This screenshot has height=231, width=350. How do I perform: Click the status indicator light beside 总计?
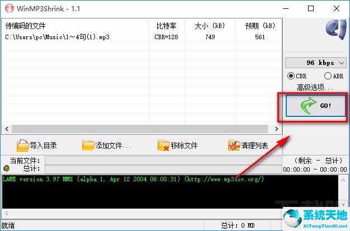[x=7, y=168]
